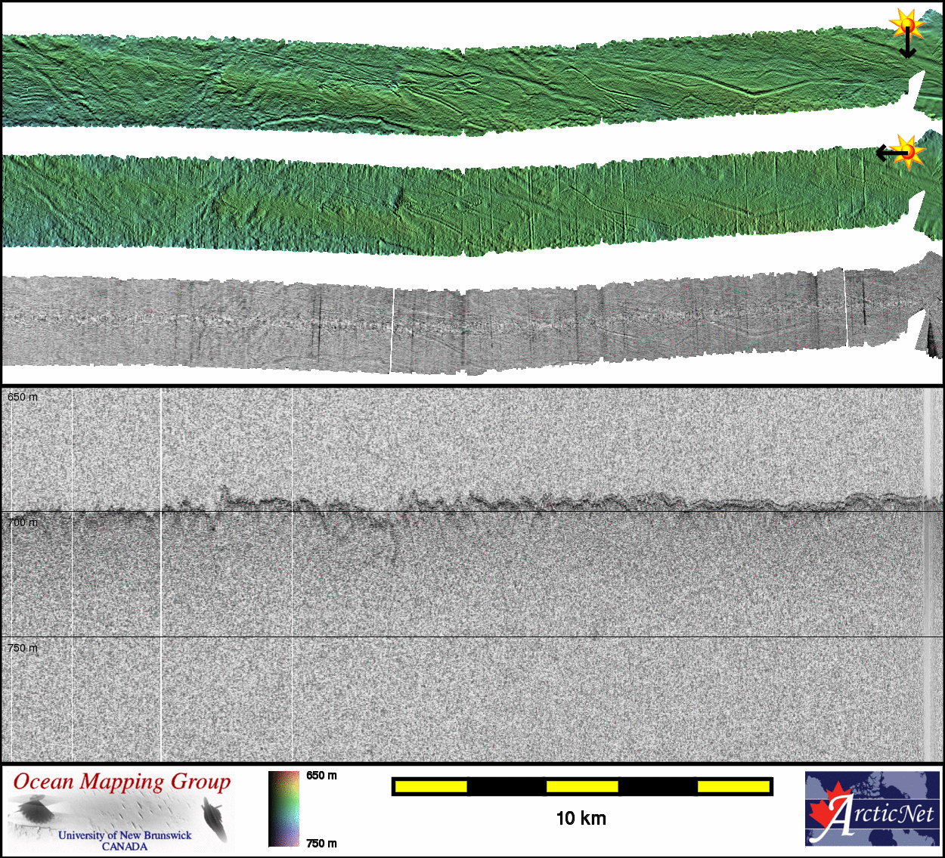Click the topmost green bathymetry strip
The image size is (945, 858).
point(454,83)
